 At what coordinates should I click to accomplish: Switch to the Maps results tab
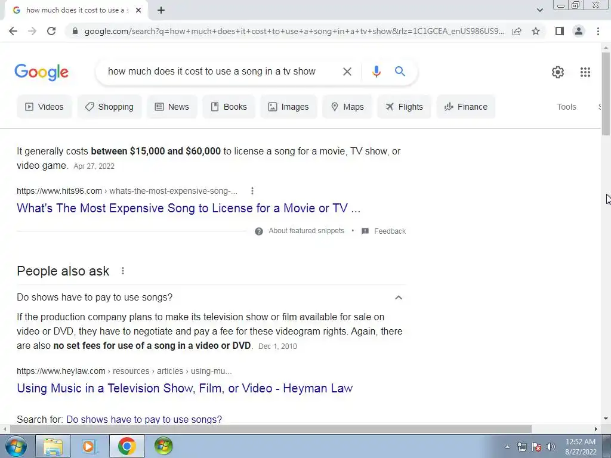347,107
